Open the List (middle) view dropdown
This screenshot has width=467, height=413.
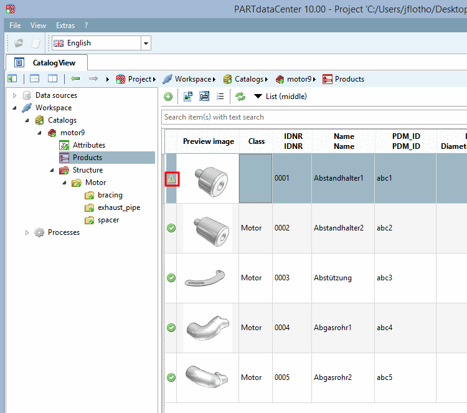(x=280, y=97)
